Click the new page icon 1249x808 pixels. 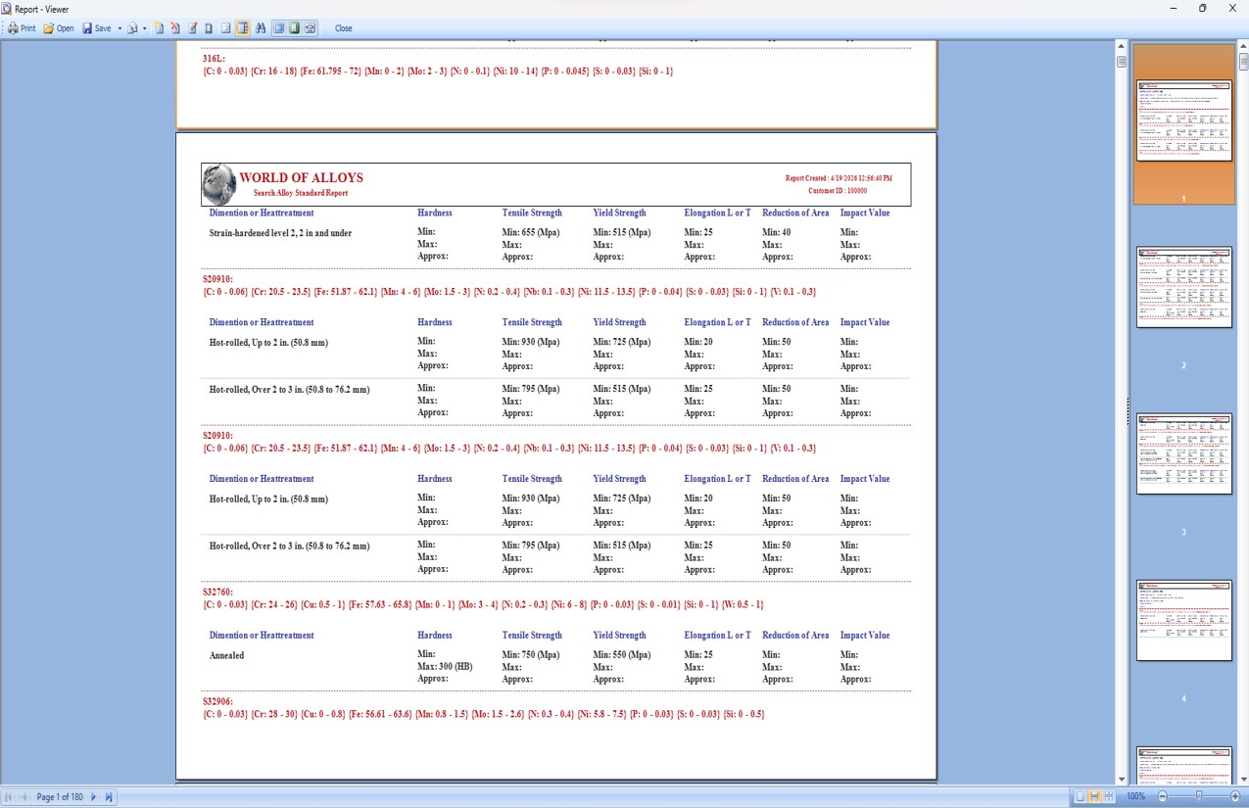pos(159,28)
